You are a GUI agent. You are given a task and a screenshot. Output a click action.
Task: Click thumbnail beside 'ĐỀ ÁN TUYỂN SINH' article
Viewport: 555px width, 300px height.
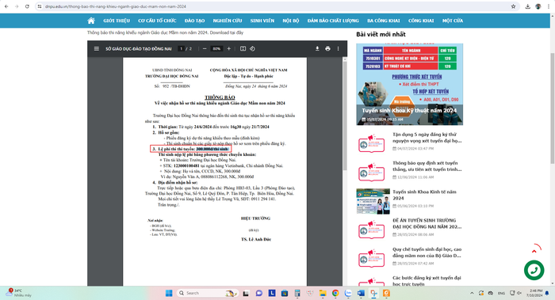click(372, 230)
